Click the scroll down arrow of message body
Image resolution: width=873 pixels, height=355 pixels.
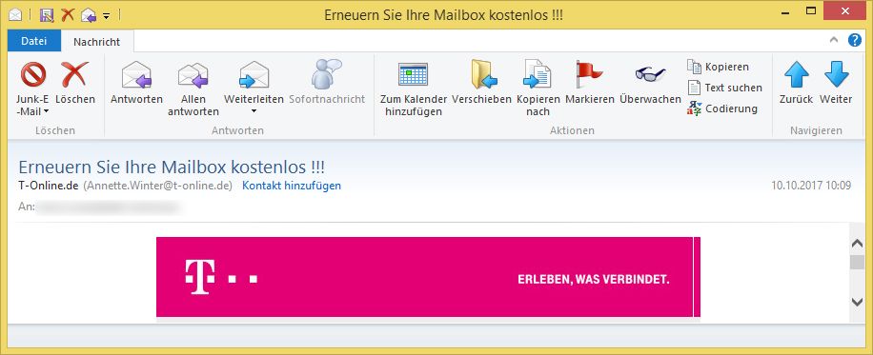(x=858, y=301)
